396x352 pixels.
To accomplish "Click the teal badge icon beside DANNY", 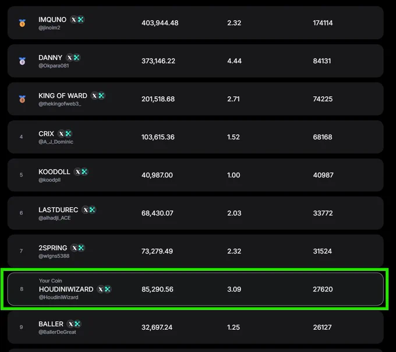I will click(x=77, y=58).
